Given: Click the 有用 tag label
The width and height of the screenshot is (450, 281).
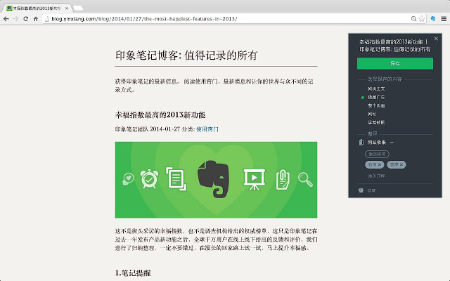Looking at the screenshot, I should click(x=372, y=164).
